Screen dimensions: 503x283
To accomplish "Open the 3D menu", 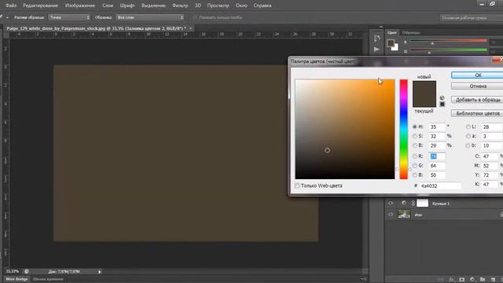I will (x=197, y=6).
